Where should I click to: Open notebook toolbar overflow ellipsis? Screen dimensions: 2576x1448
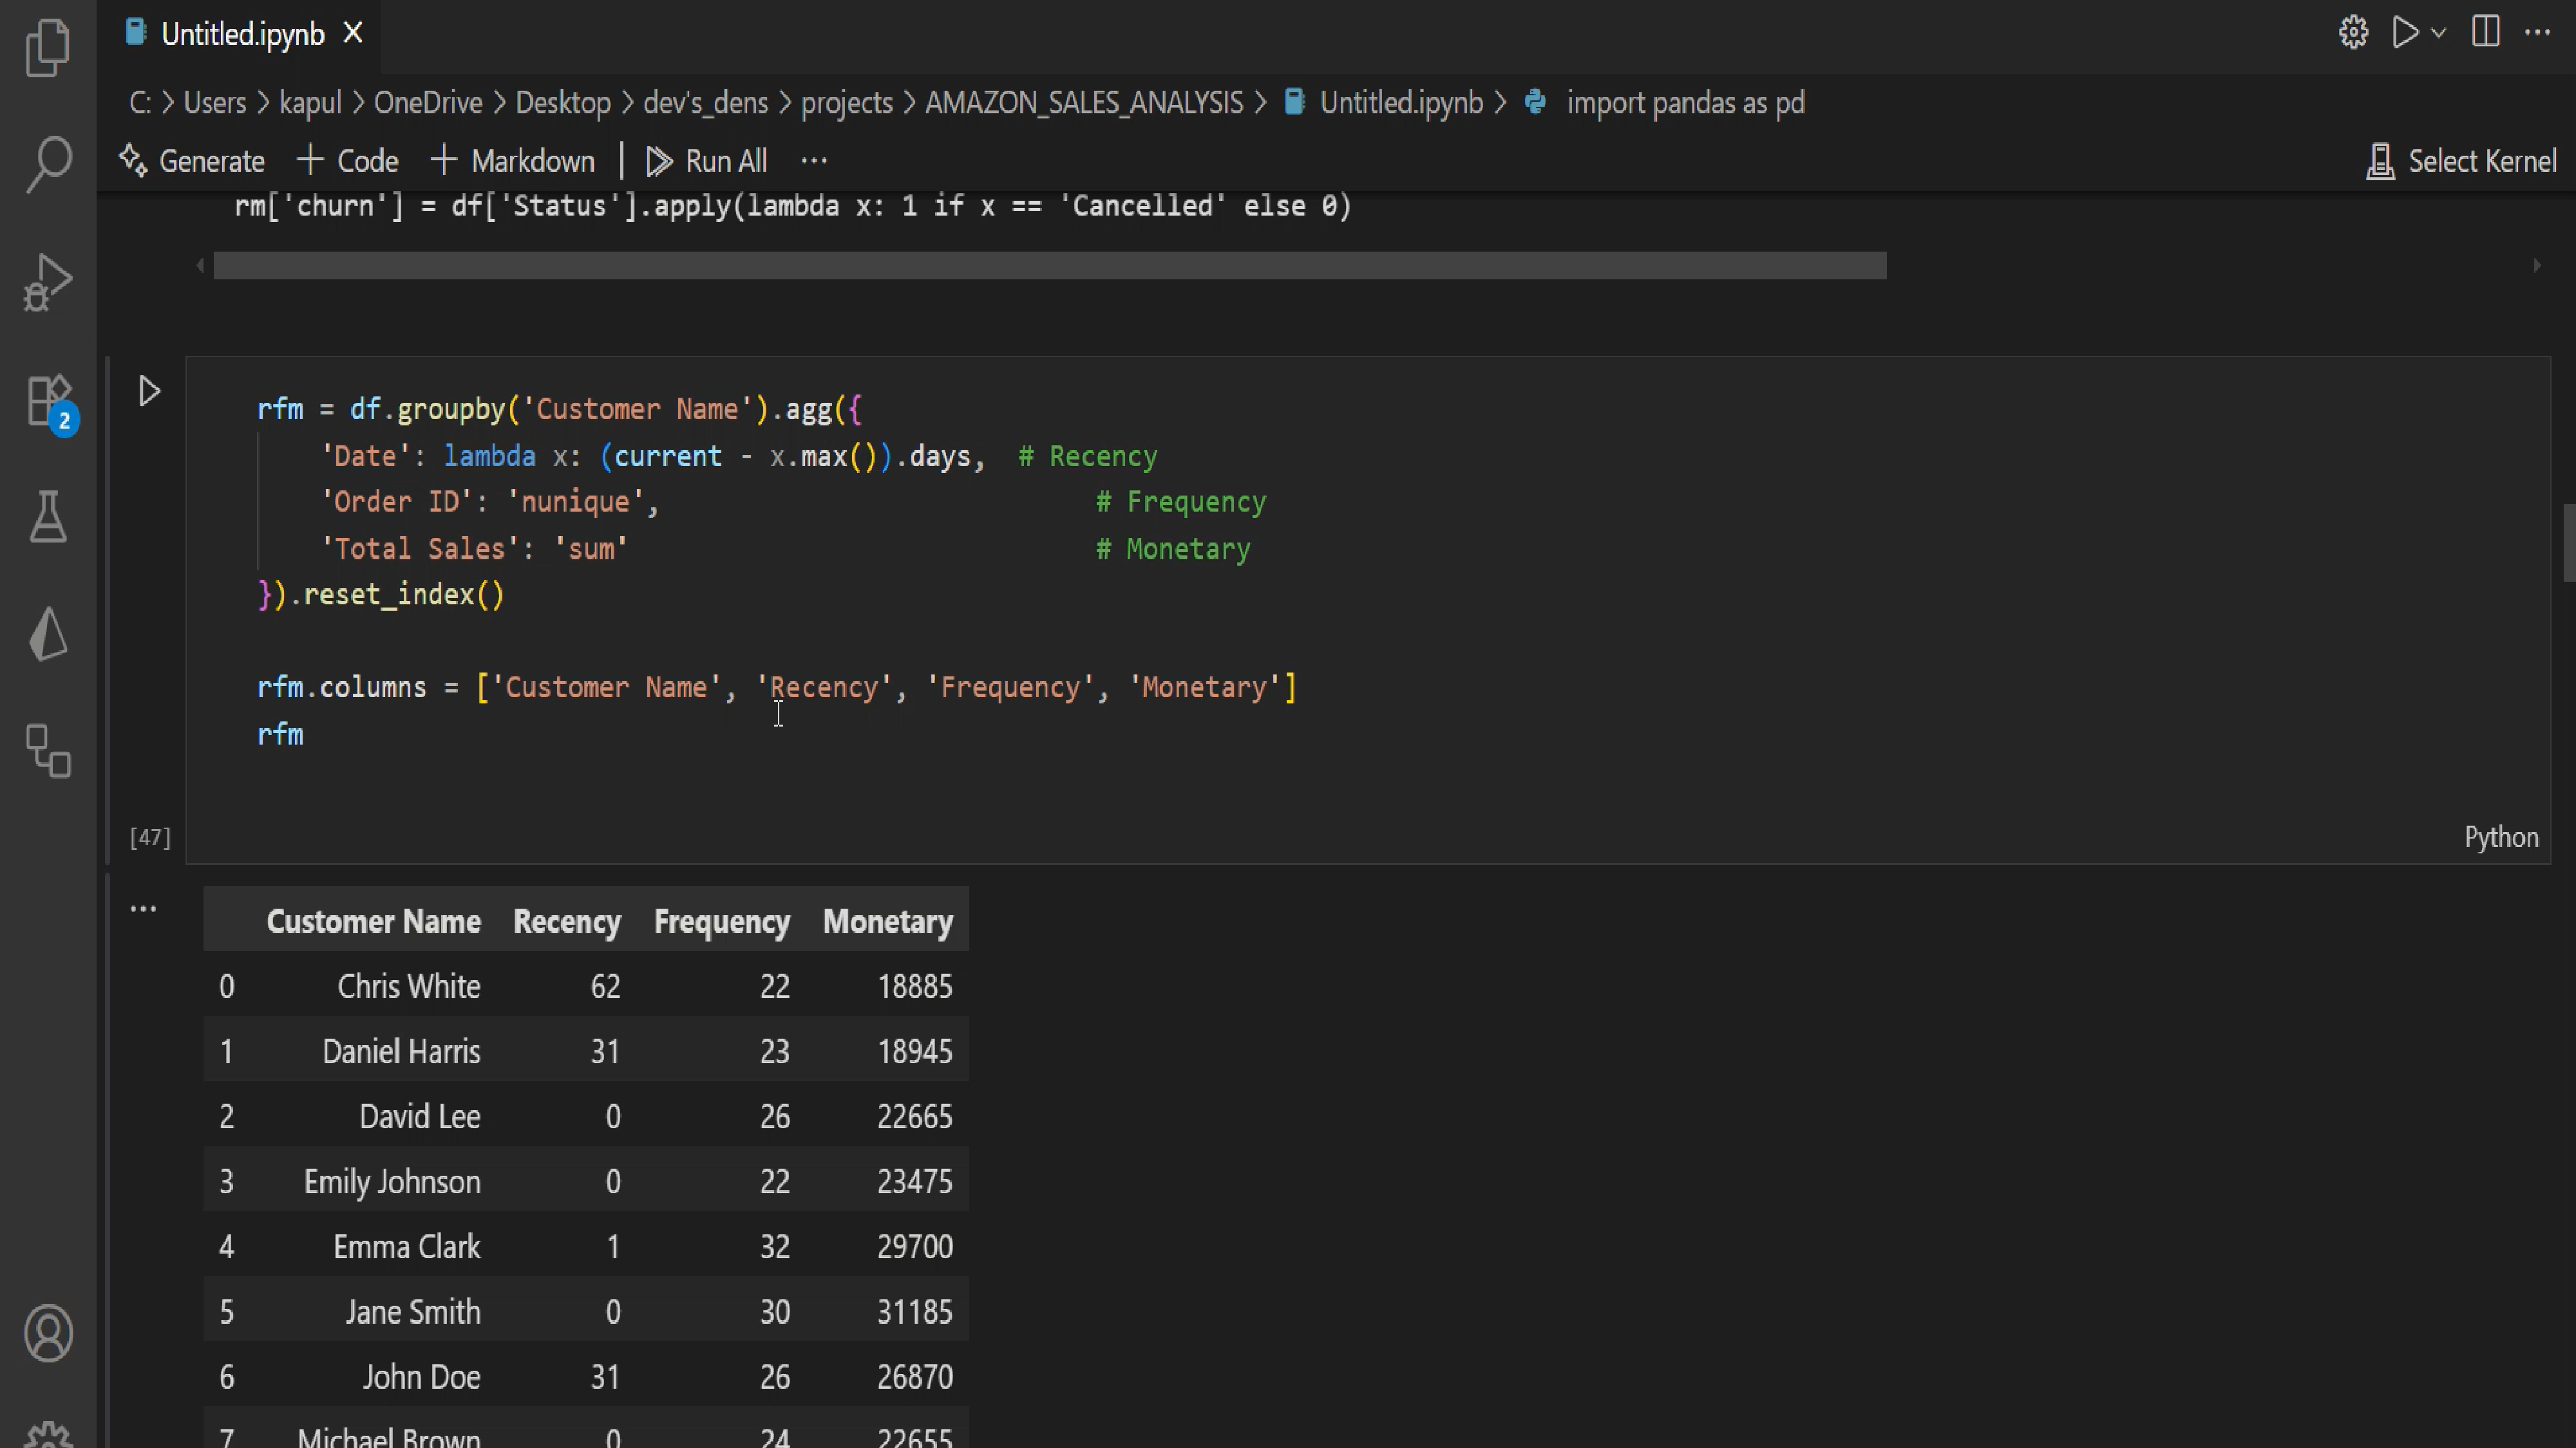(x=814, y=161)
